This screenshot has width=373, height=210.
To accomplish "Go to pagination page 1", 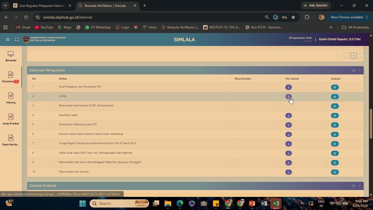I will pyautogui.click(x=353, y=56).
